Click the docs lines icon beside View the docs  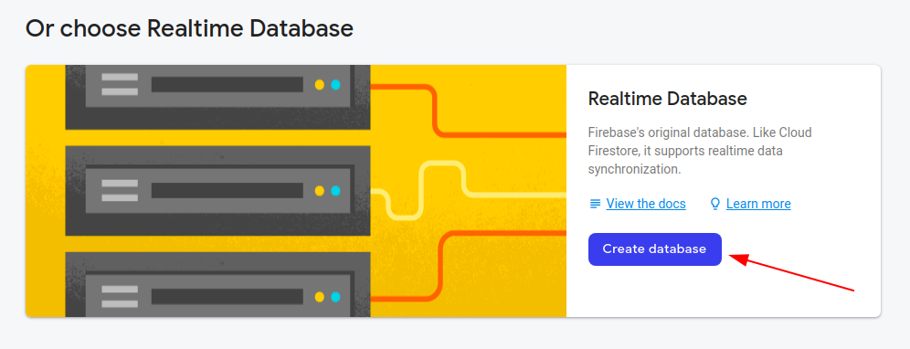click(595, 204)
